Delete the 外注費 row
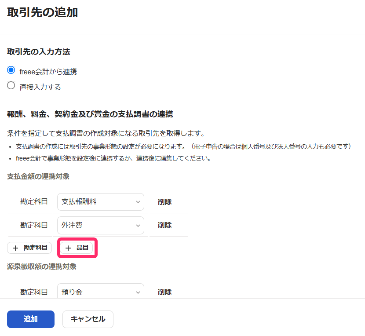Screen dimensions: 365x336 (164, 225)
